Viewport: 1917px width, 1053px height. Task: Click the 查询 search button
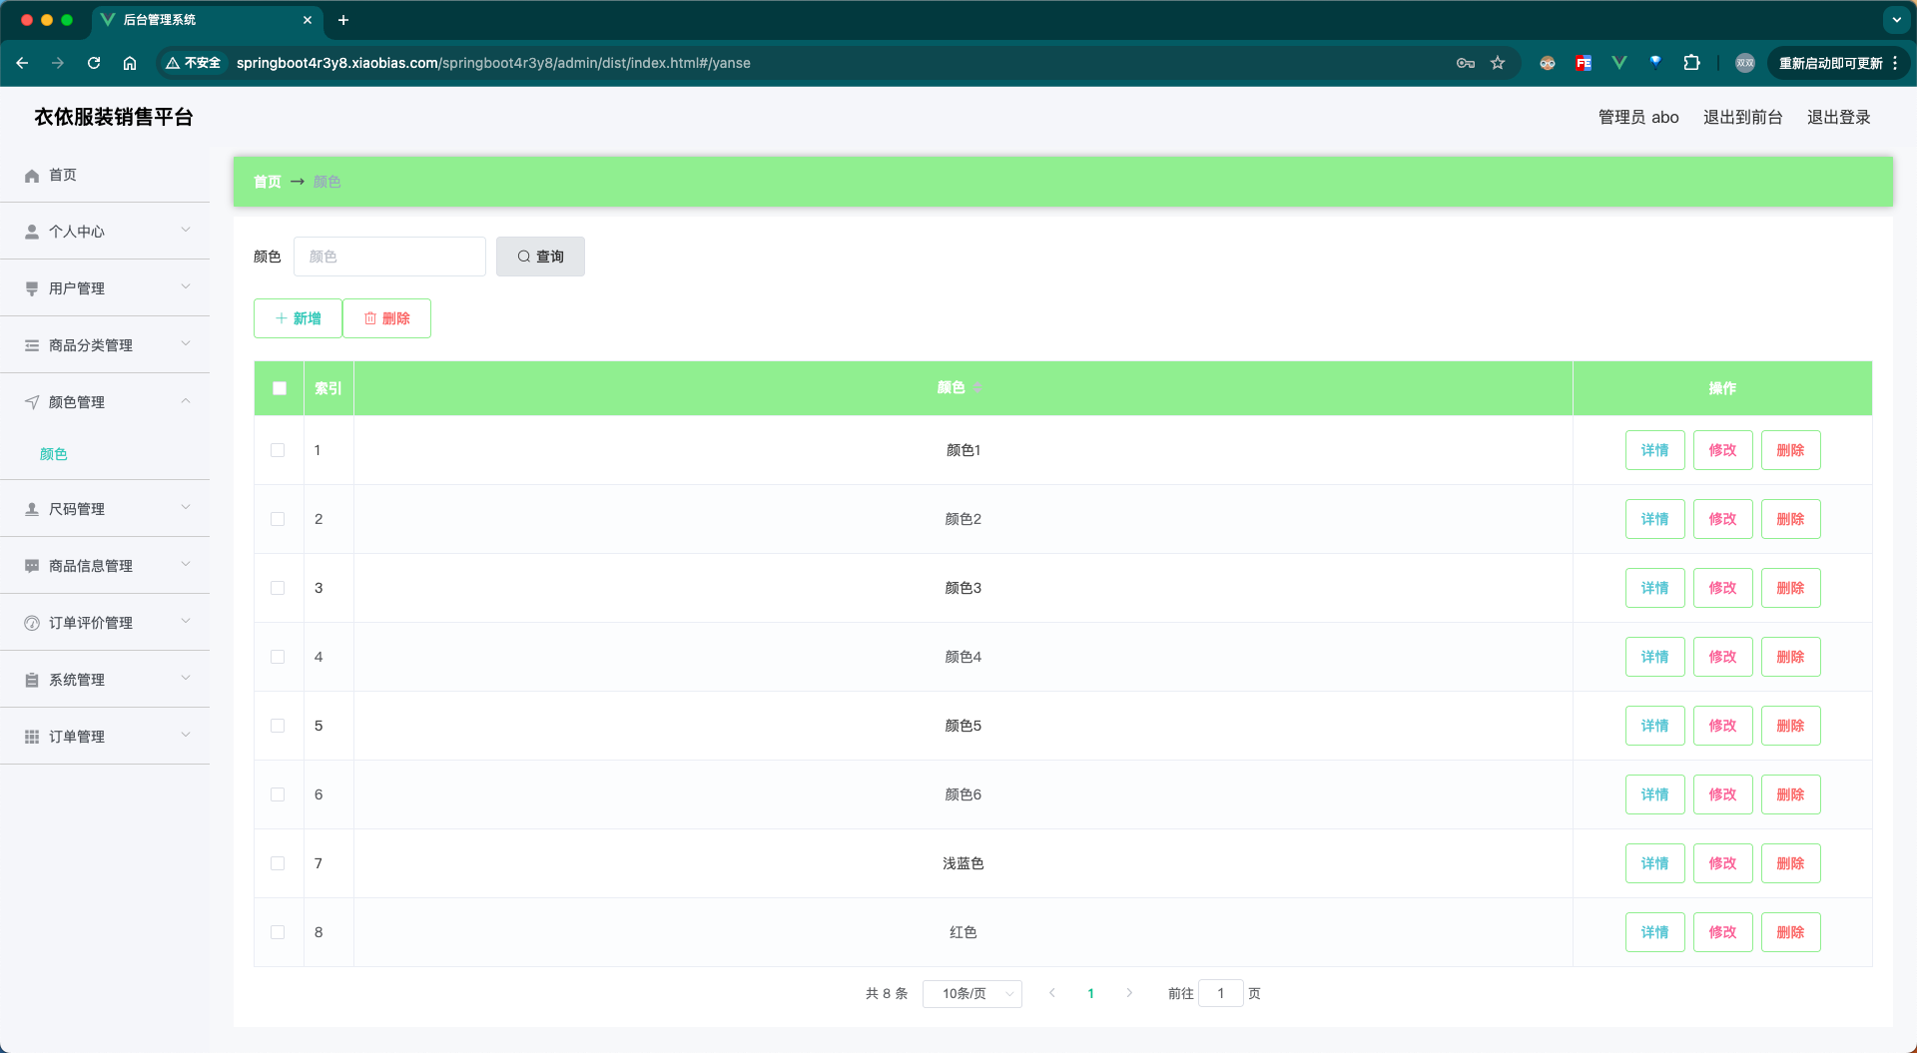coord(540,257)
